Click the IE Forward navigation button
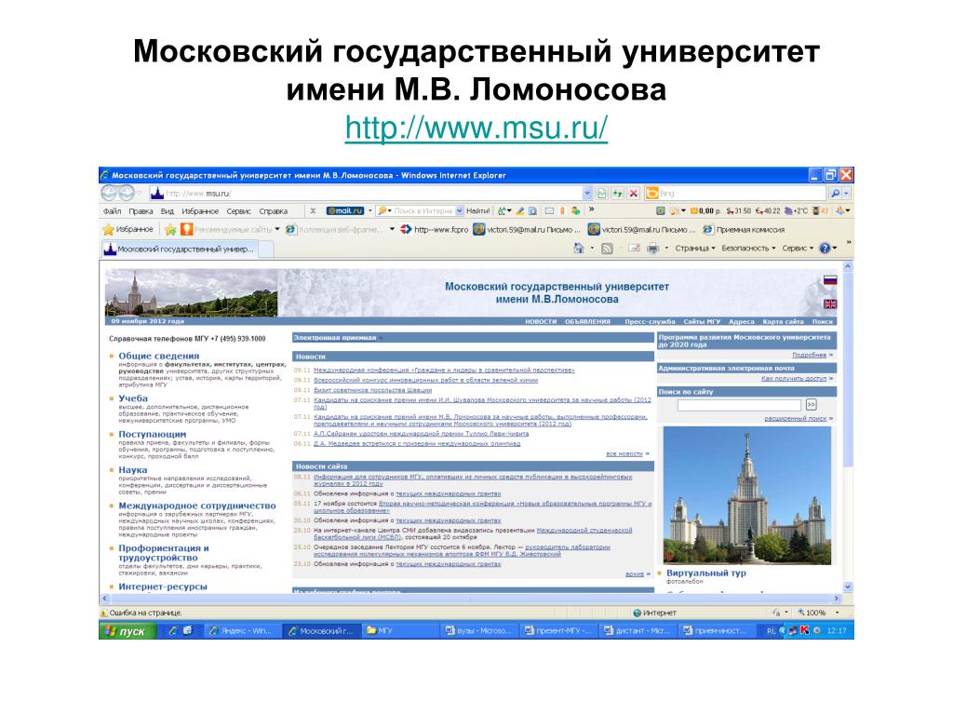The image size is (953, 715). 127,194
